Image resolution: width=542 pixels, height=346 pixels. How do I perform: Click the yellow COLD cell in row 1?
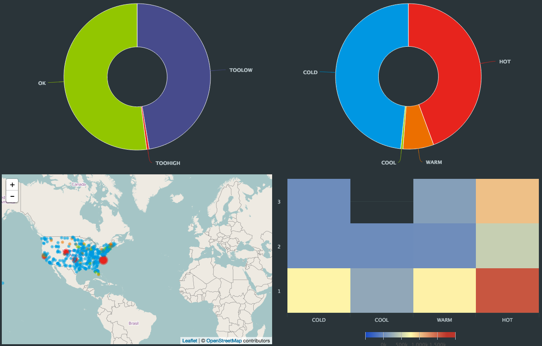319,290
